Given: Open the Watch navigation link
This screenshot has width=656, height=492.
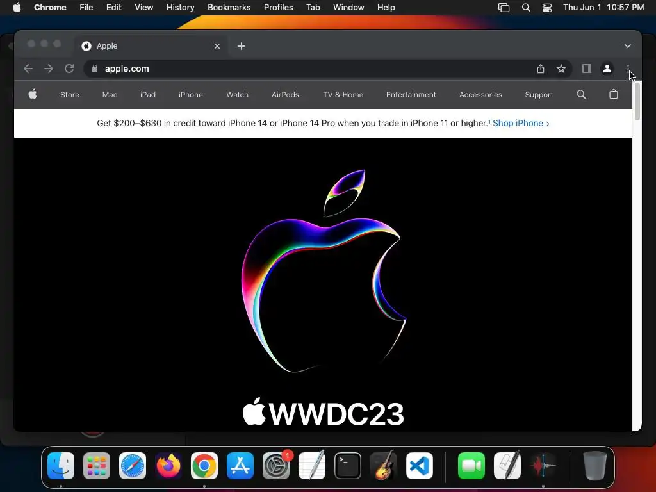Looking at the screenshot, I should (237, 95).
